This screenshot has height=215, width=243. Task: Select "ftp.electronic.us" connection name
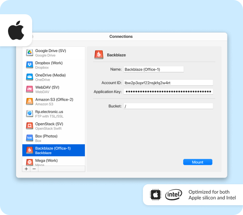pos(49,112)
